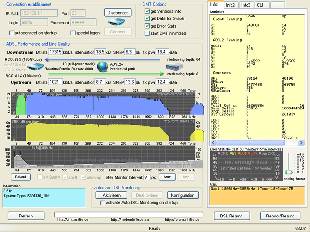Click the Reload button

[x=20, y=177]
